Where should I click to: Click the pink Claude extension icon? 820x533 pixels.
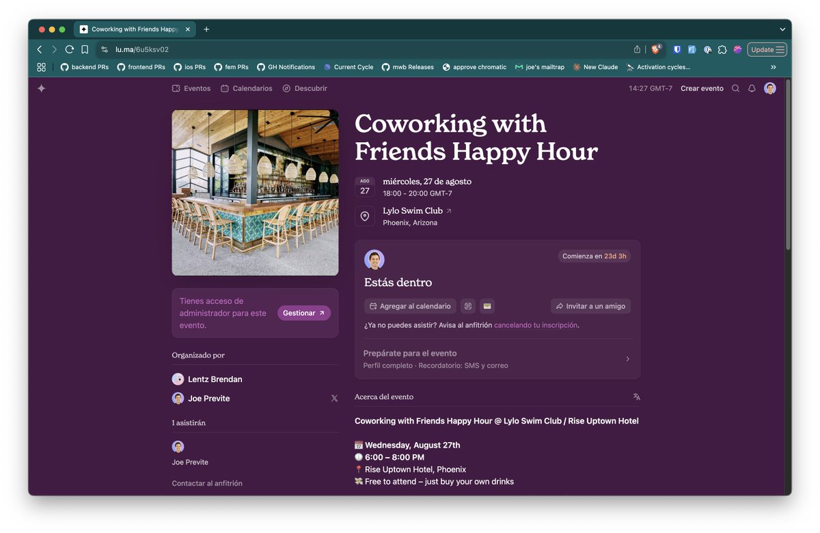pyautogui.click(x=737, y=49)
